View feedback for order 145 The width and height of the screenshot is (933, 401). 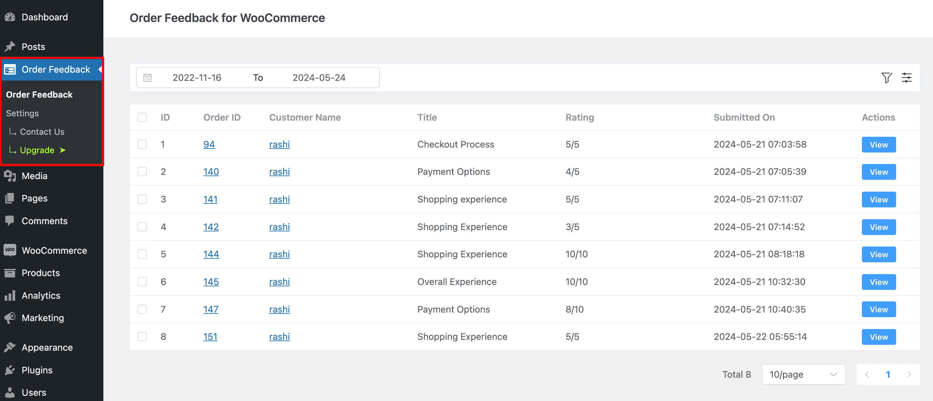pos(878,282)
